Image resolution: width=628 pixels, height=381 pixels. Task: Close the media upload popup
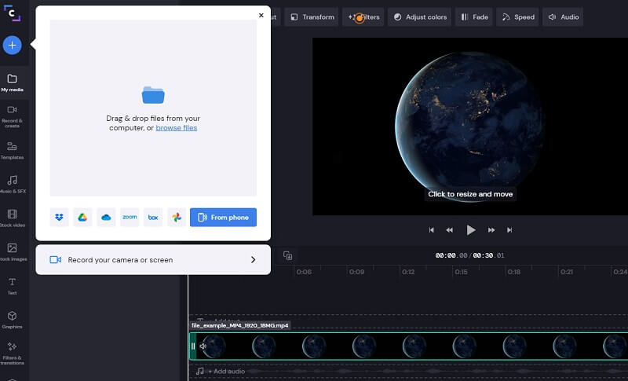click(x=261, y=15)
